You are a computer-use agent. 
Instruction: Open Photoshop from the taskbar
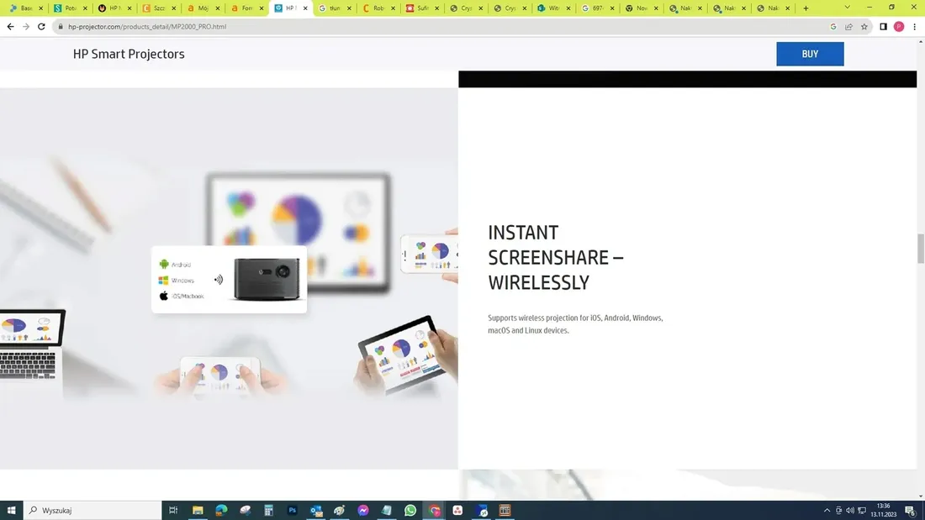click(293, 510)
